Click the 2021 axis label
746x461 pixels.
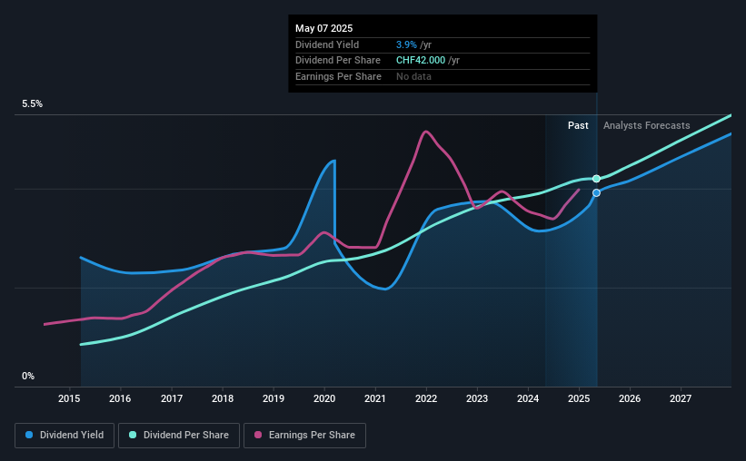pos(375,398)
